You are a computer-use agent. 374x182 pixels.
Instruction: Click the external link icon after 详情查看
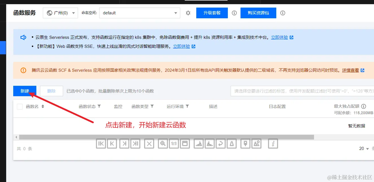(362, 70)
